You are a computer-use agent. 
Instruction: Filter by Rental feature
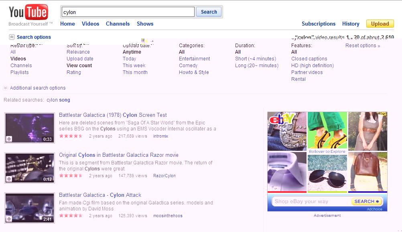pyautogui.click(x=298, y=79)
